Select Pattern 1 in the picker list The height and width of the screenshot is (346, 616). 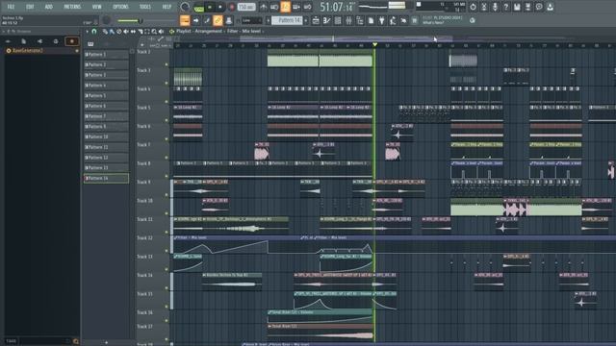pyautogui.click(x=106, y=55)
